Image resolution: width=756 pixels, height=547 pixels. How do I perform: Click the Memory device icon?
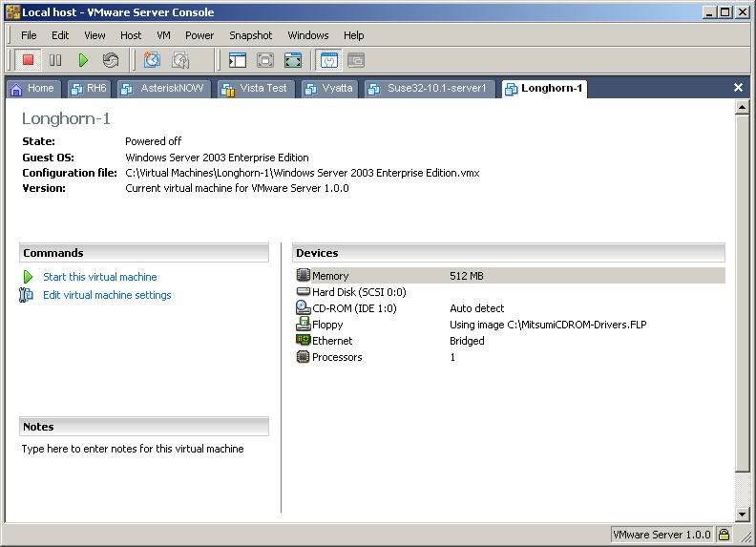[x=303, y=275]
